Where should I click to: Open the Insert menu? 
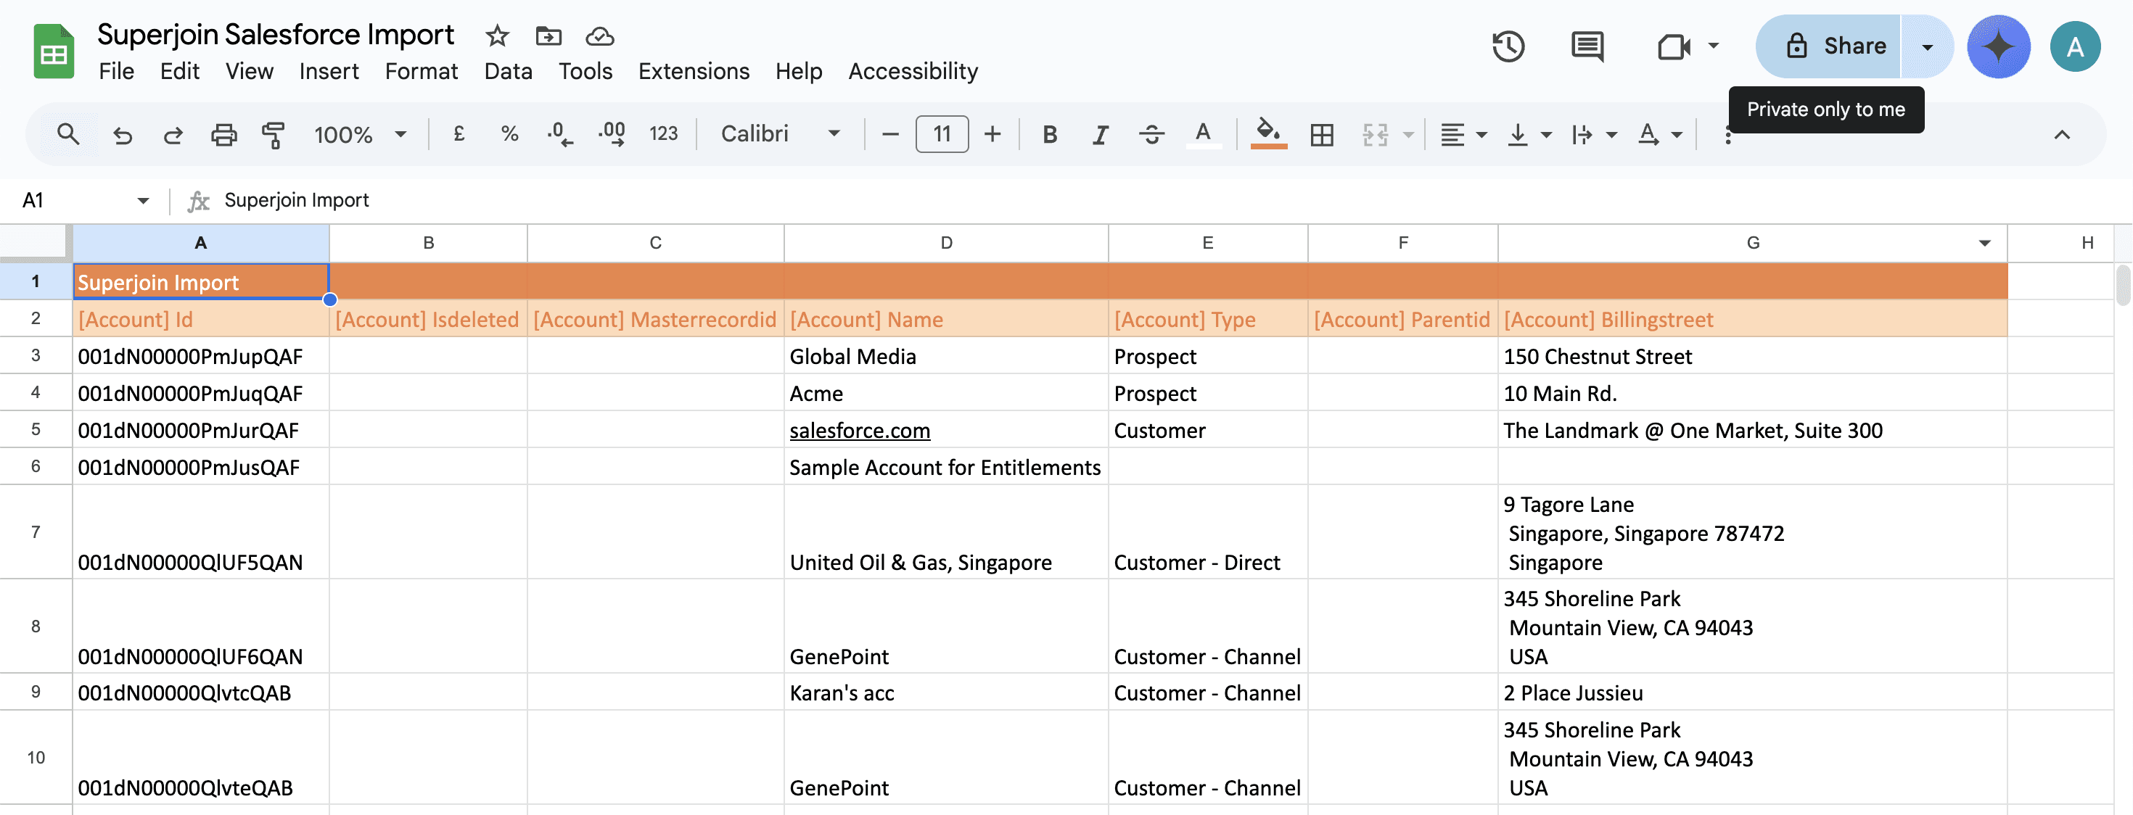(329, 72)
